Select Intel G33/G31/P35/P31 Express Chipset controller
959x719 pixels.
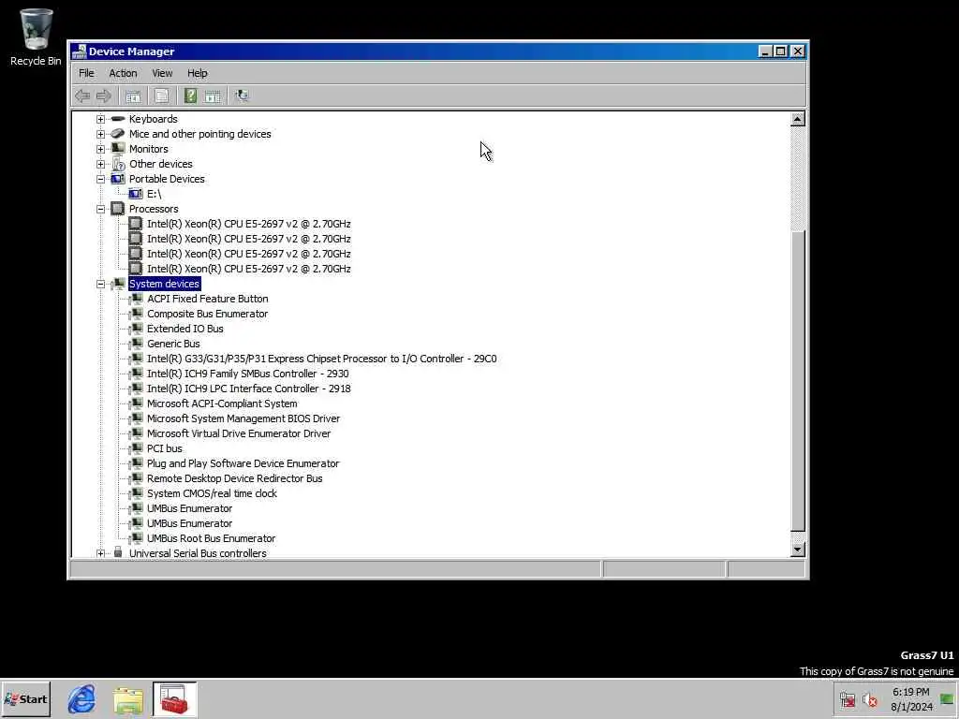tap(322, 359)
